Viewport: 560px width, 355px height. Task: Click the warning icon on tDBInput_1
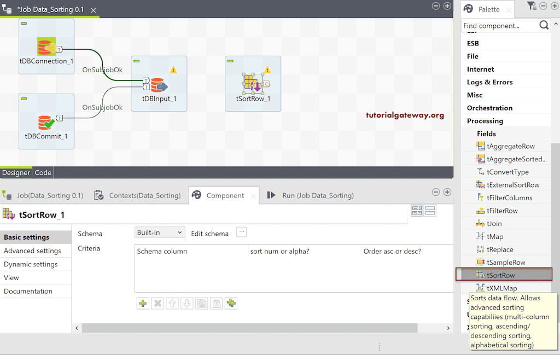point(173,70)
